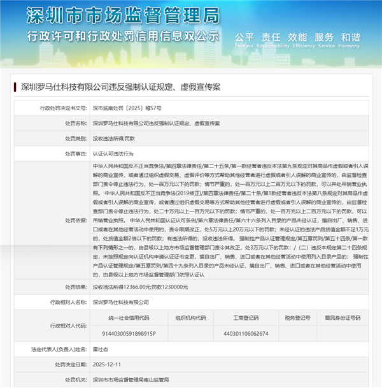The width and height of the screenshot is (382, 388).
Task: Click the decision date 2025-12-11
Action: click(x=108, y=364)
